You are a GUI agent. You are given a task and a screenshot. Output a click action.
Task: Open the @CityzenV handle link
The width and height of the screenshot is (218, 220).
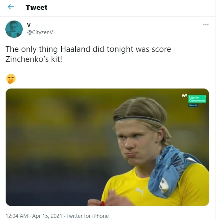[x=40, y=32]
